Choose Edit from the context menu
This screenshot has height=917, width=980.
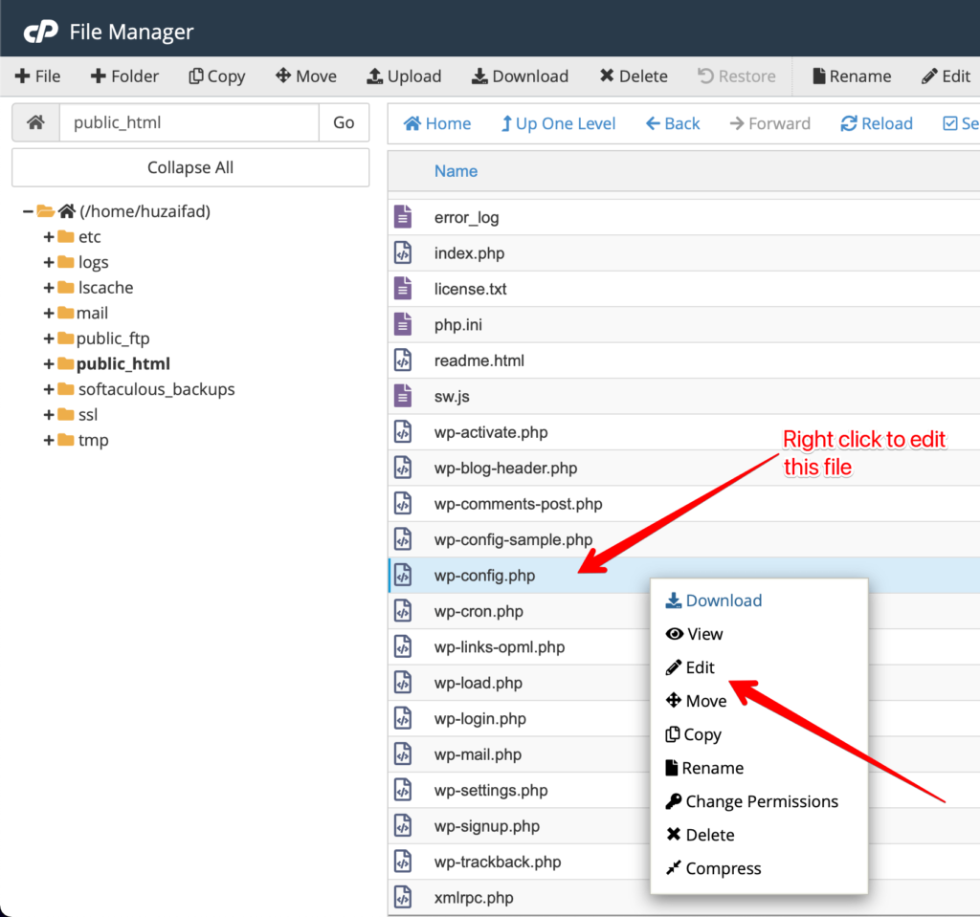(x=698, y=666)
